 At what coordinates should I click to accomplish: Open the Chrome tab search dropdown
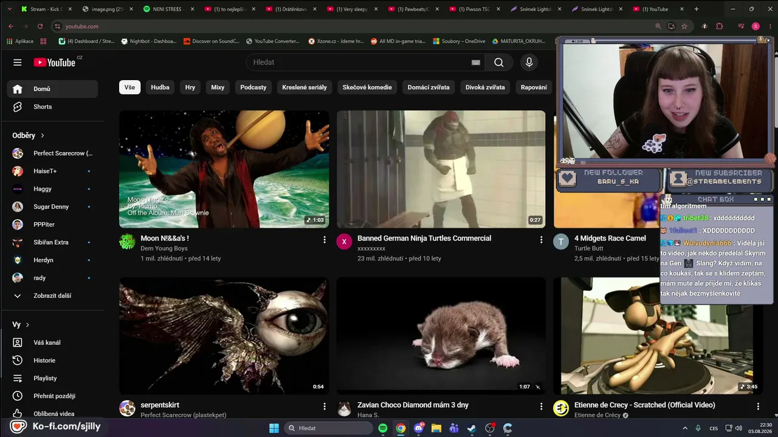pyautogui.click(x=11, y=9)
